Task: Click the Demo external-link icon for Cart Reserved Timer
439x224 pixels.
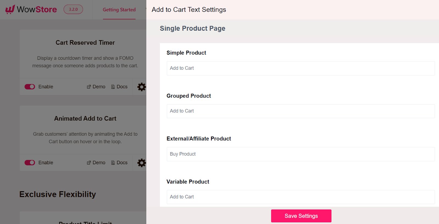Action: point(88,86)
